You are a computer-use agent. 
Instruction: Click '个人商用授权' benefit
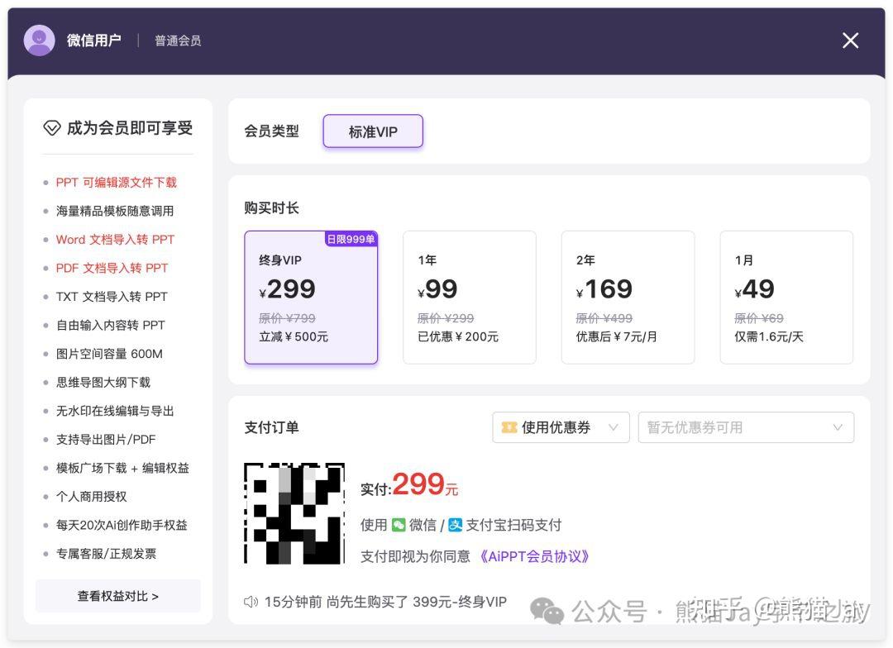(91, 497)
